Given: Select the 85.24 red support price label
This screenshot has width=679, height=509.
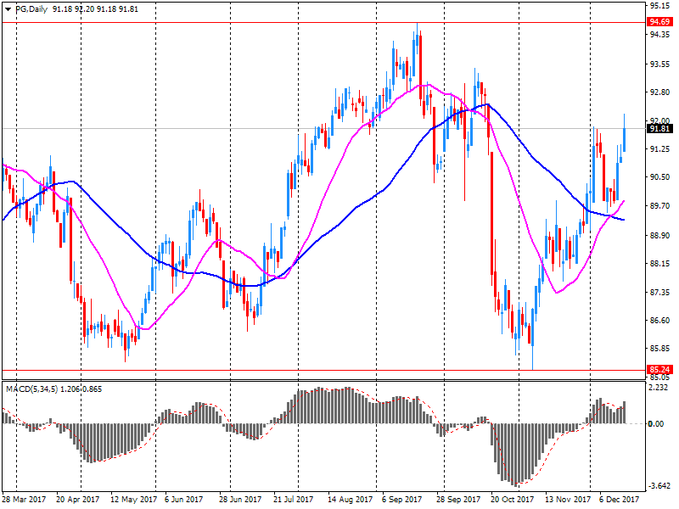Looking at the screenshot, I should click(659, 370).
